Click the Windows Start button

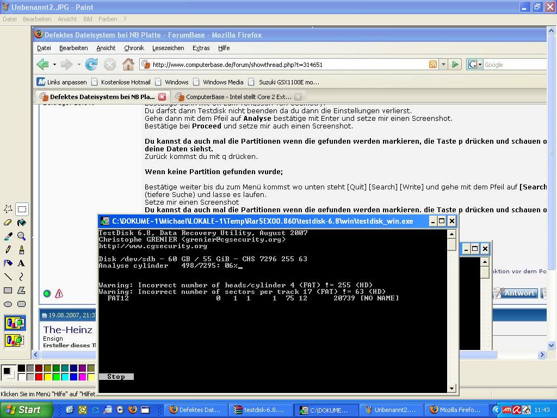coord(26,410)
